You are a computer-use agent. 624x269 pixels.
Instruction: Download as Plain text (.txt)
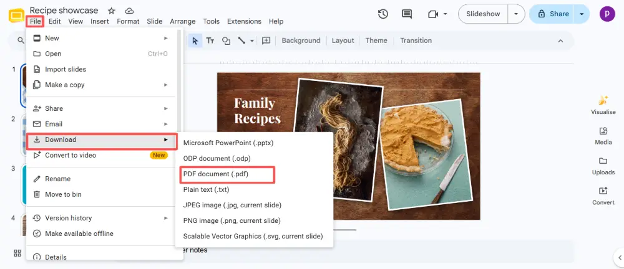point(254,189)
